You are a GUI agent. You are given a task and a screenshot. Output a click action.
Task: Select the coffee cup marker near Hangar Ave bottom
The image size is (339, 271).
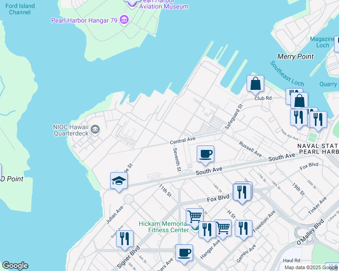point(184,254)
